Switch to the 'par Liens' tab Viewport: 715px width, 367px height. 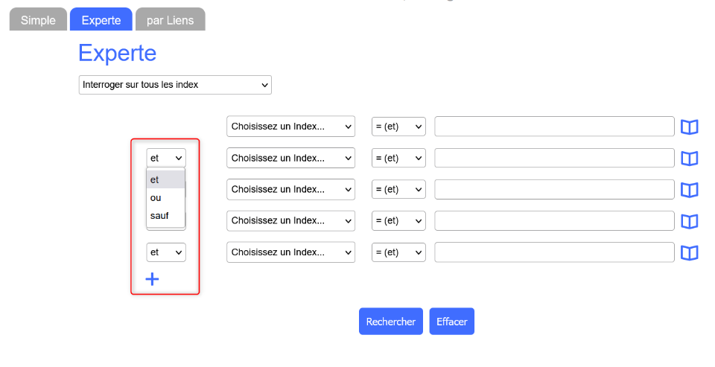(x=170, y=20)
